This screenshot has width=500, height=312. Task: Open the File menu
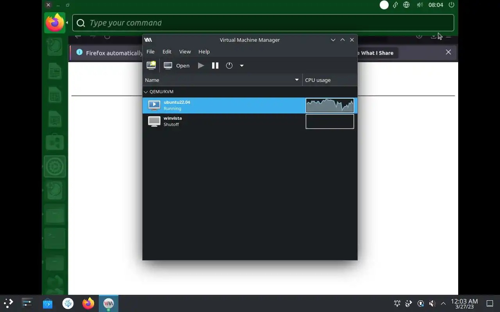(150, 51)
